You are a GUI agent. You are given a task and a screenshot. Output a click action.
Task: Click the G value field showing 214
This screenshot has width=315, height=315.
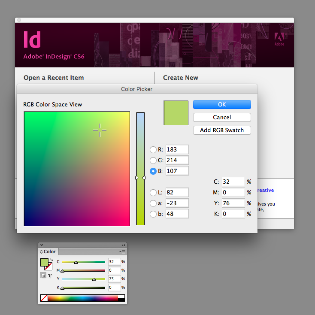[177, 160]
